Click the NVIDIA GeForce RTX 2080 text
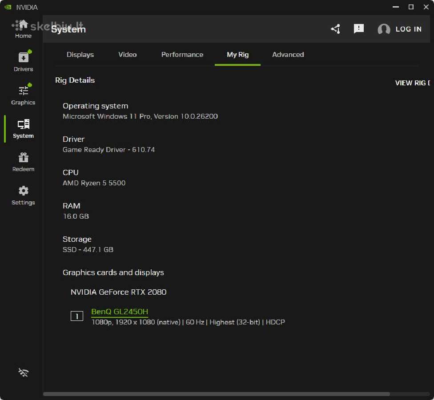This screenshot has width=434, height=400. [x=118, y=292]
